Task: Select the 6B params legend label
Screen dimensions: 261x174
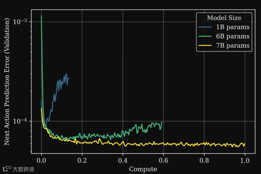Action: [233, 36]
